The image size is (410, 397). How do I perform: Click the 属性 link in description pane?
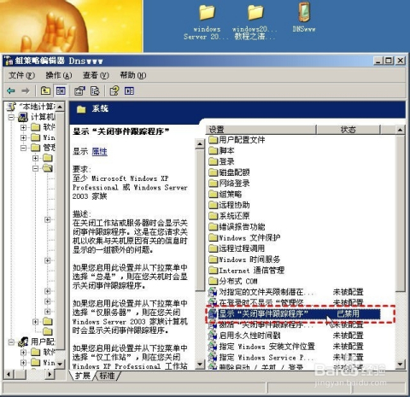[x=100, y=151]
